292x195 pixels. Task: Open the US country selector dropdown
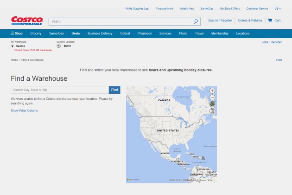pyautogui.click(x=278, y=8)
